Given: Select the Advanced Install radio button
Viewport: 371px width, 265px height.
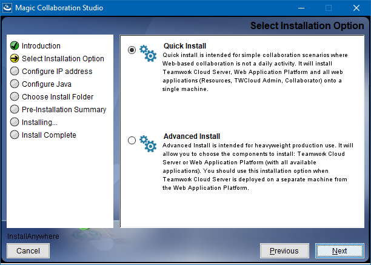Looking at the screenshot, I should coord(132,140).
